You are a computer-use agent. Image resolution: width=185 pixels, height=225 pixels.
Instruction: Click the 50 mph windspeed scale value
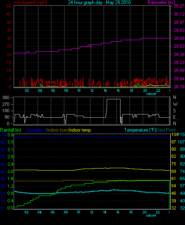coord(9,6)
